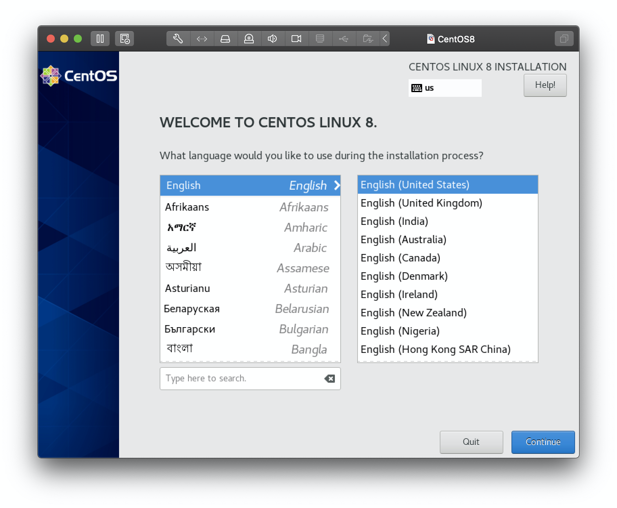Collapse the device toolbar with the chevron
617x508 pixels.
(385, 39)
